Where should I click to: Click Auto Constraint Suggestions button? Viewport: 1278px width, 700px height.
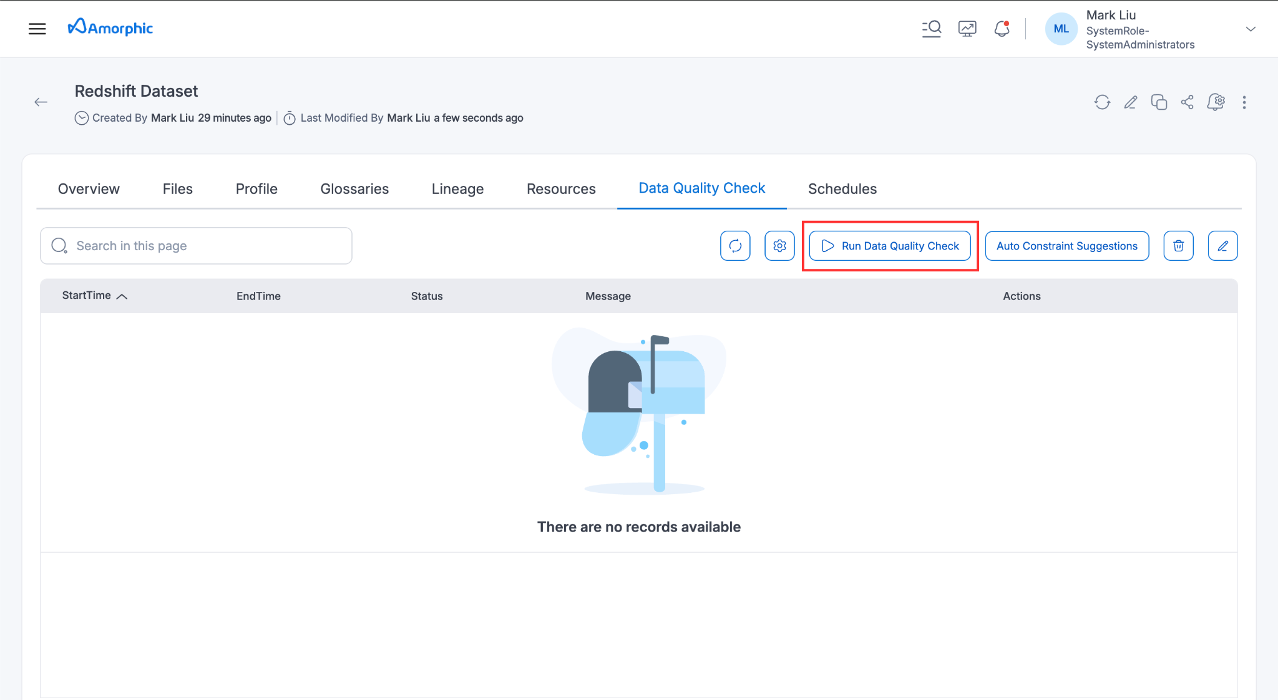point(1066,246)
